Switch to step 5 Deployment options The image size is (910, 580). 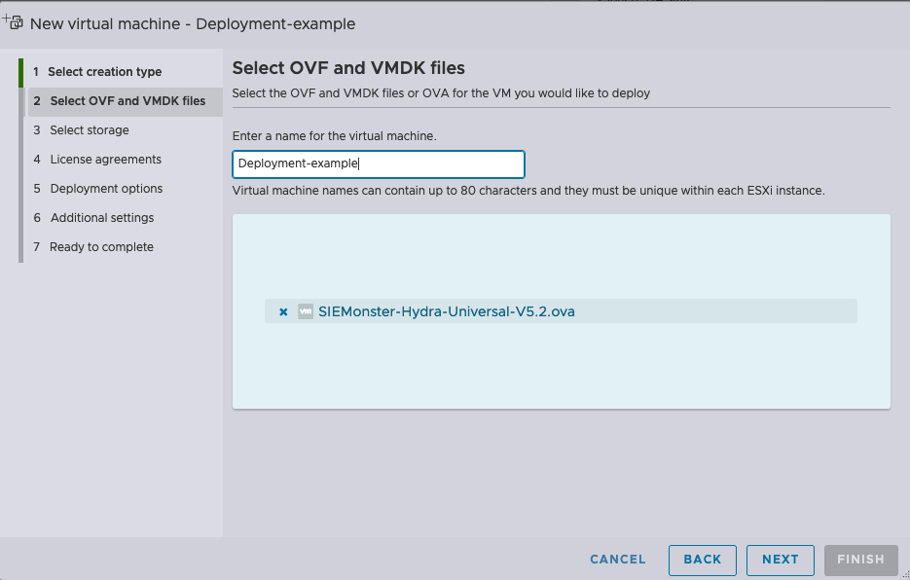pos(106,189)
